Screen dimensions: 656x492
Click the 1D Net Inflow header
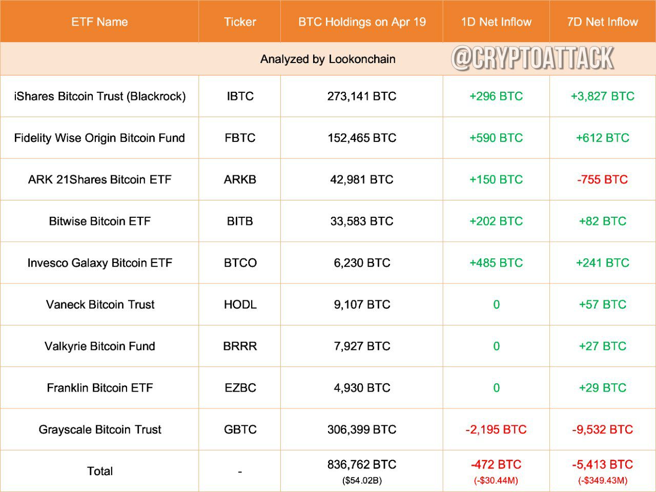(x=496, y=22)
